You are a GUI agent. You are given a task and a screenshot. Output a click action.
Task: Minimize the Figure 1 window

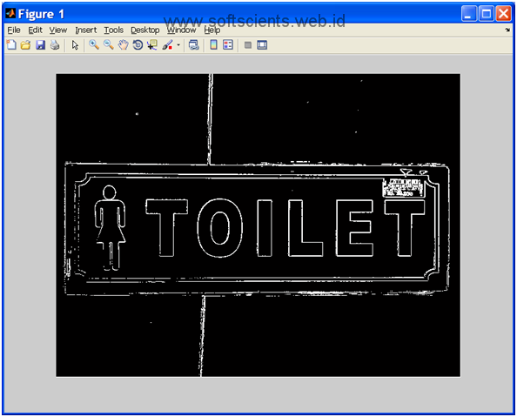pos(468,14)
